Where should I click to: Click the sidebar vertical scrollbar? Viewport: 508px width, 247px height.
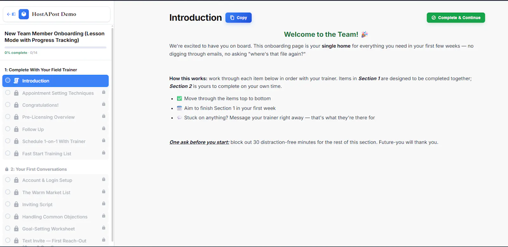(112, 134)
